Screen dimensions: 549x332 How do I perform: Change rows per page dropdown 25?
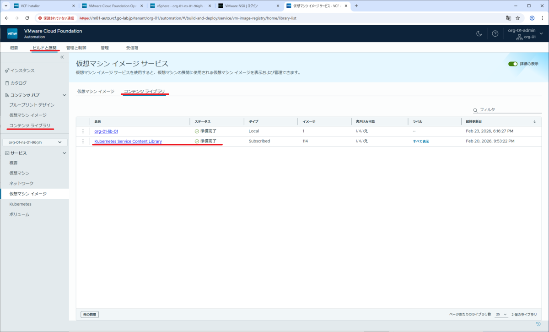coord(501,315)
